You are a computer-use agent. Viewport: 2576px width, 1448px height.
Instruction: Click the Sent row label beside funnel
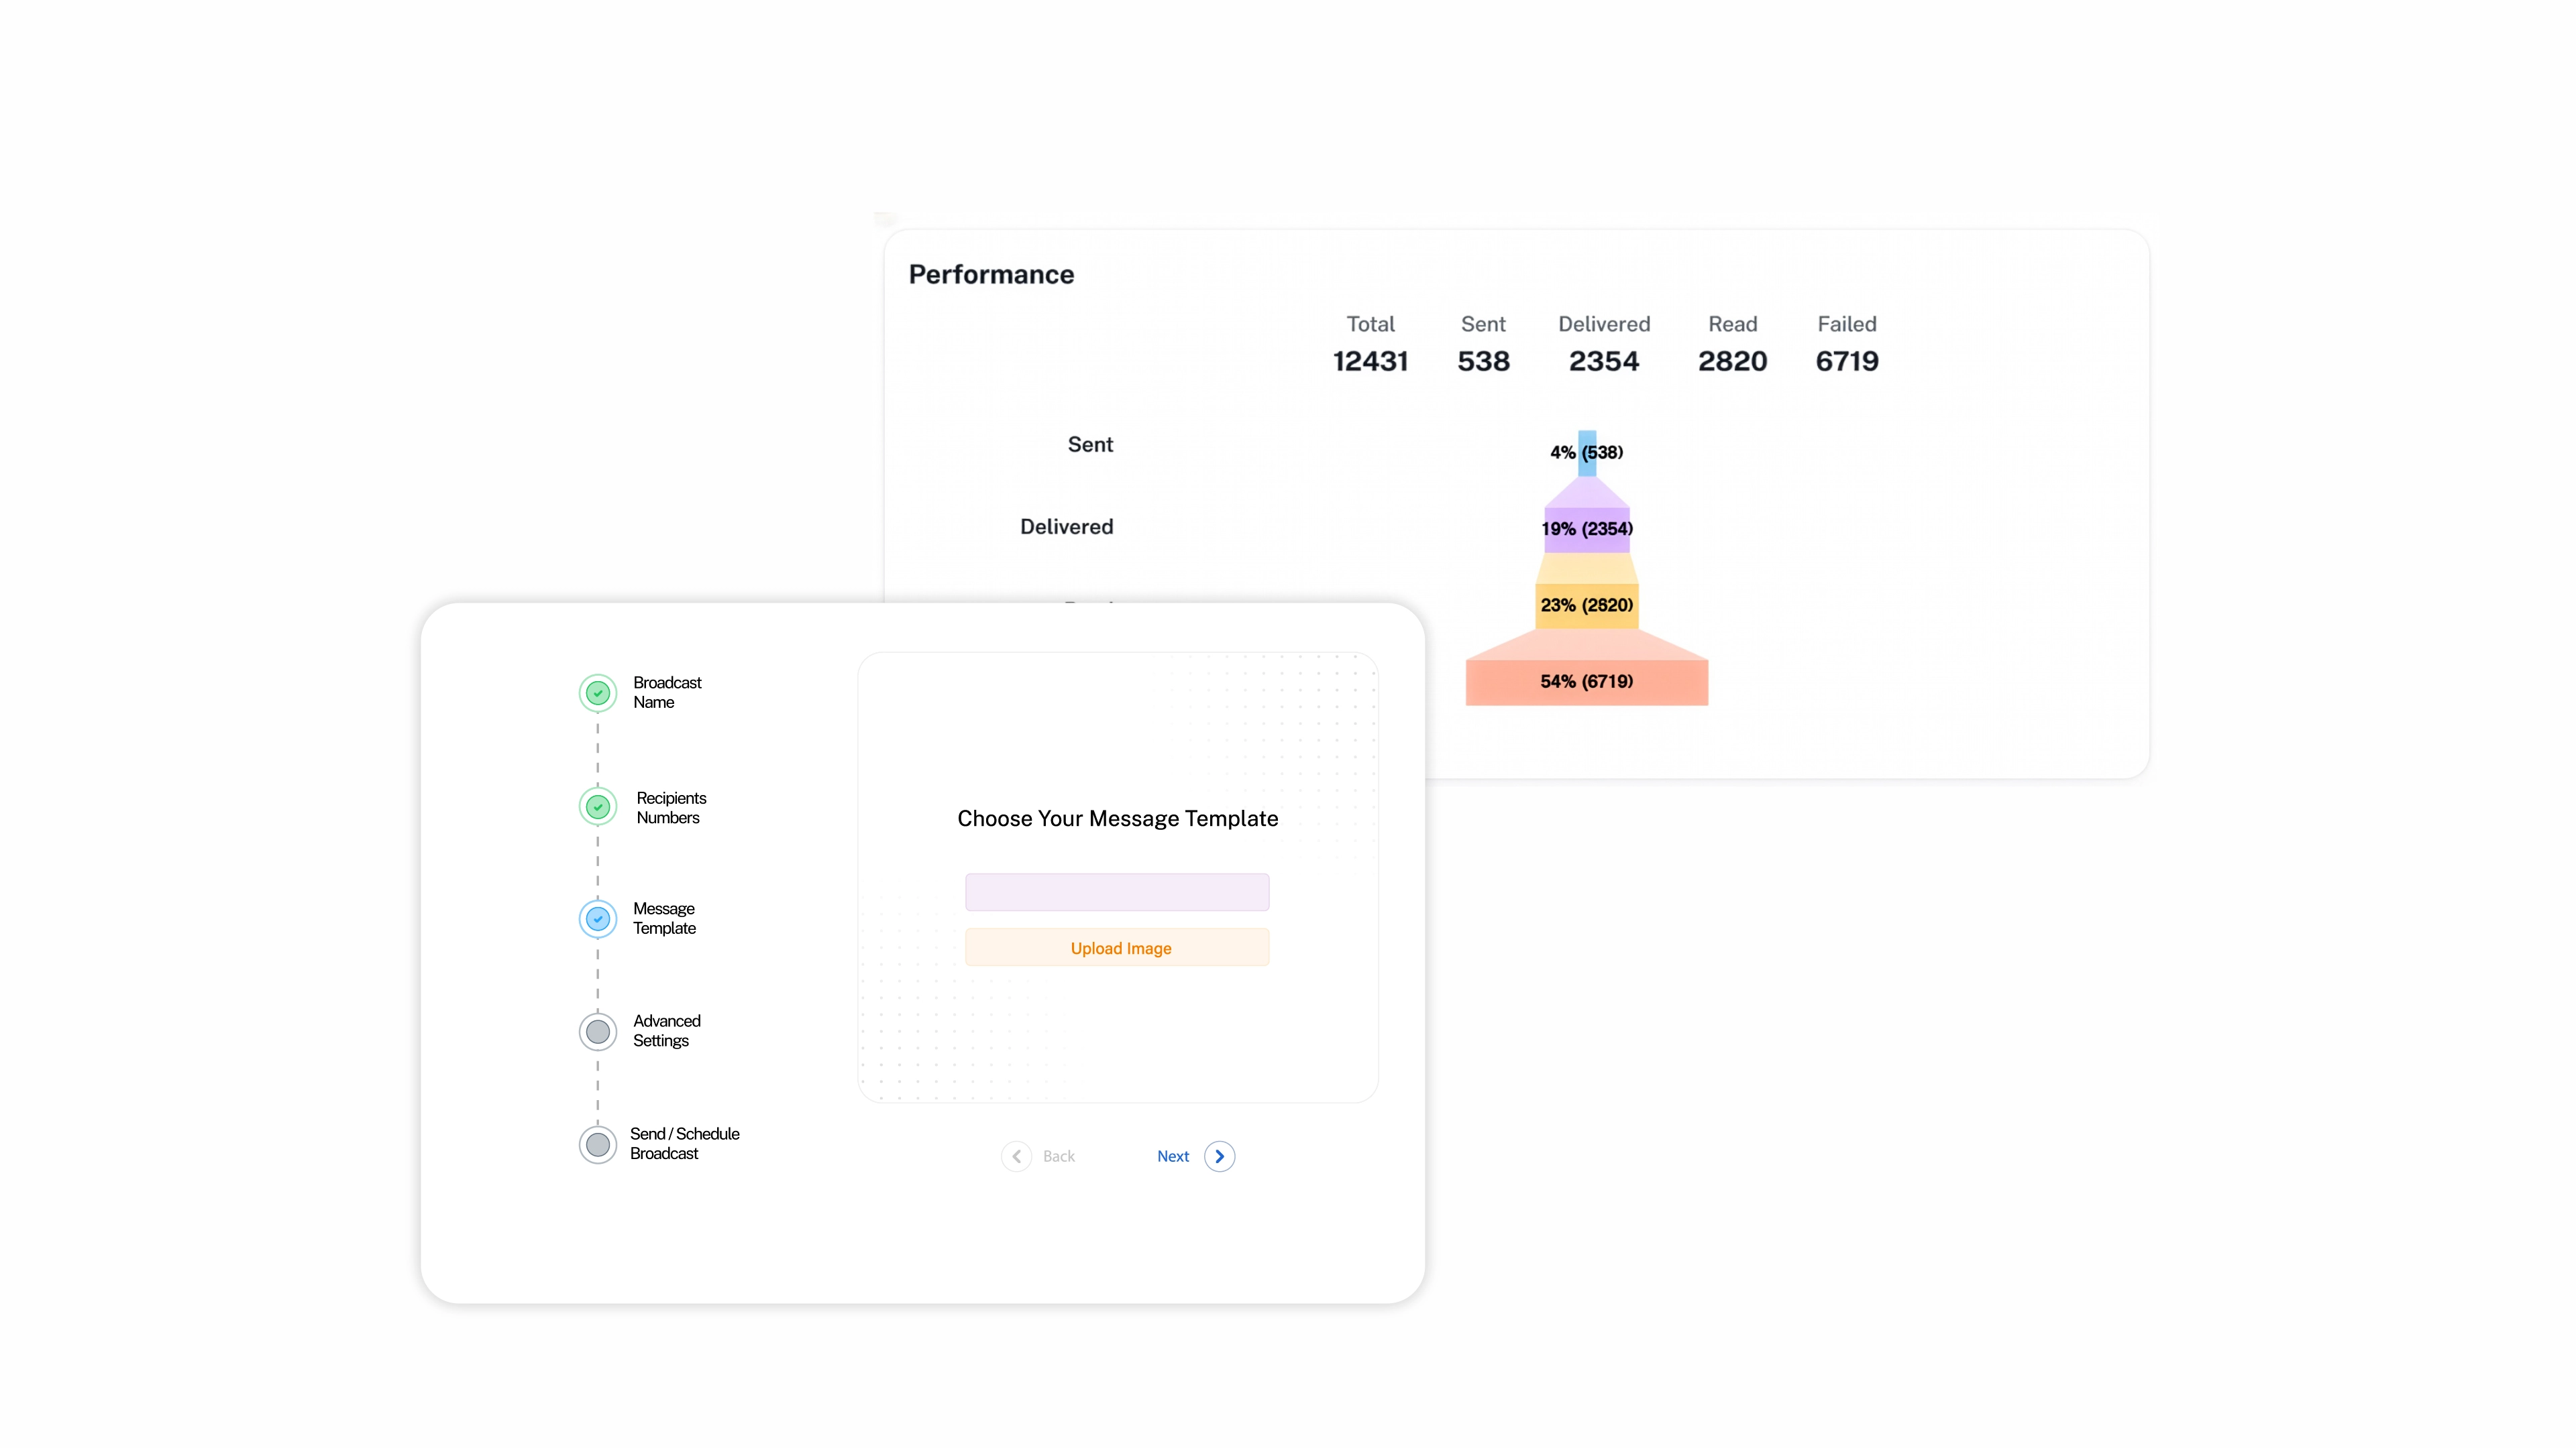pos(1090,444)
